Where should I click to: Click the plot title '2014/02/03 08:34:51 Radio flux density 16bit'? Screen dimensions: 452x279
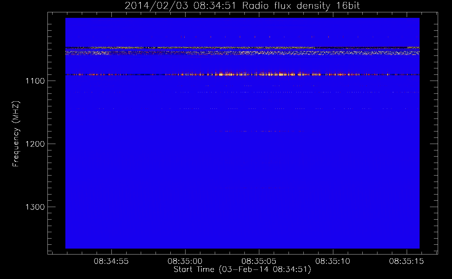[242, 6]
